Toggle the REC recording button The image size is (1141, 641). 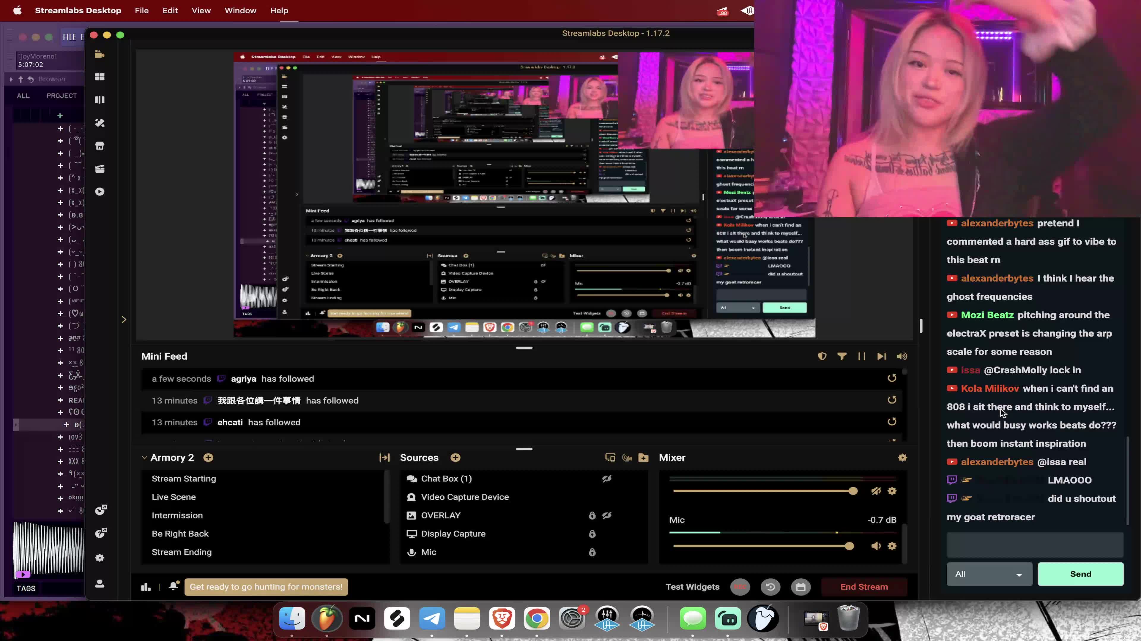(x=740, y=587)
